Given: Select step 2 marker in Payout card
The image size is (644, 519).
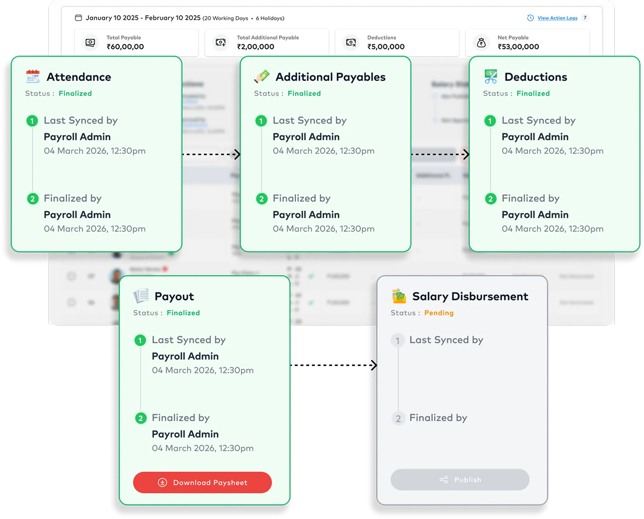Looking at the screenshot, I should click(x=140, y=418).
